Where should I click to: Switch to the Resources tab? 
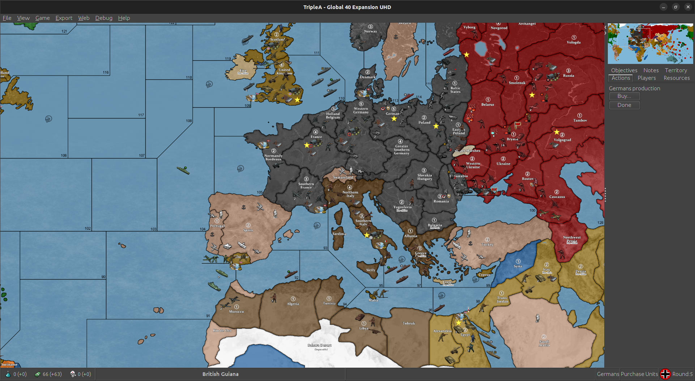(677, 78)
